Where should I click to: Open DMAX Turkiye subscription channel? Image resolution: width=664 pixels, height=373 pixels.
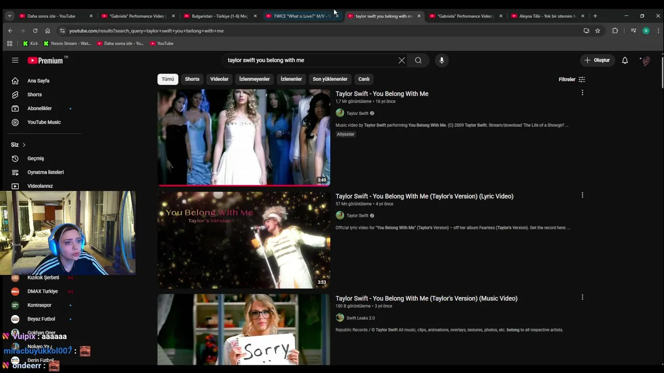click(43, 291)
